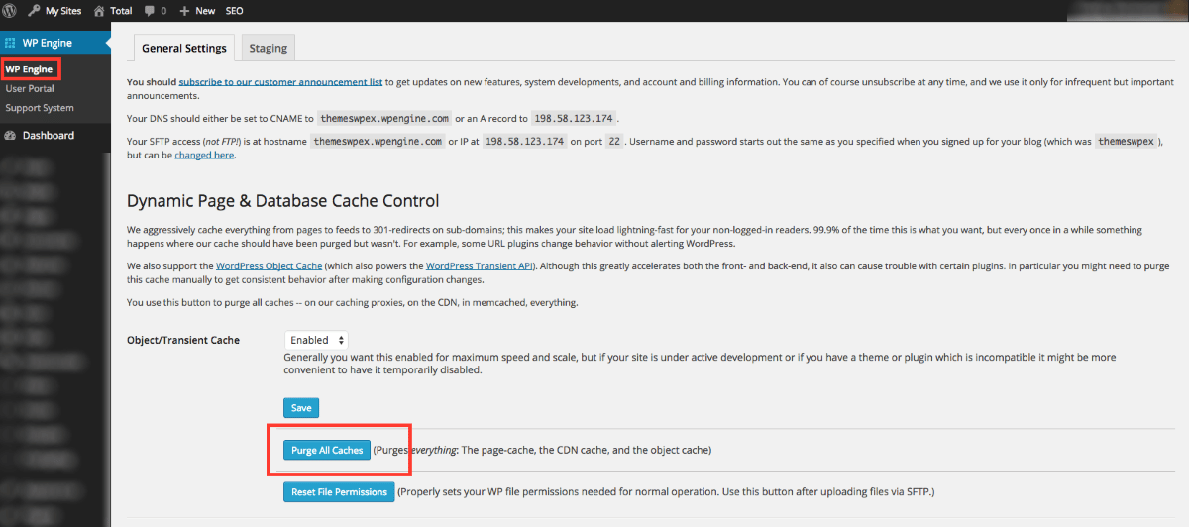The width and height of the screenshot is (1189, 527).
Task: Click the blue Save button
Action: pos(301,407)
